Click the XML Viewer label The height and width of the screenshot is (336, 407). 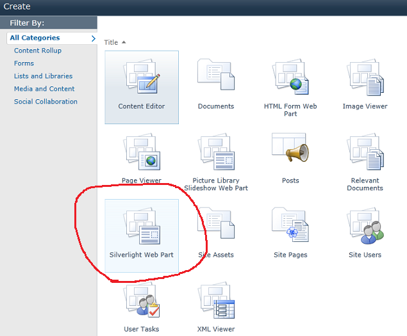[x=216, y=329]
